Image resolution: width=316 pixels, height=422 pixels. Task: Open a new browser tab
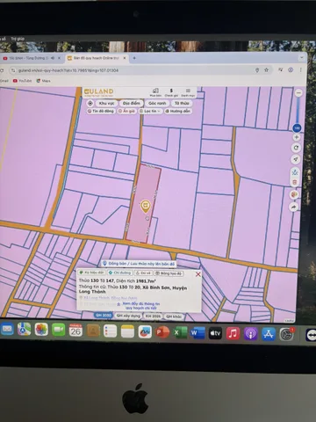(134, 58)
